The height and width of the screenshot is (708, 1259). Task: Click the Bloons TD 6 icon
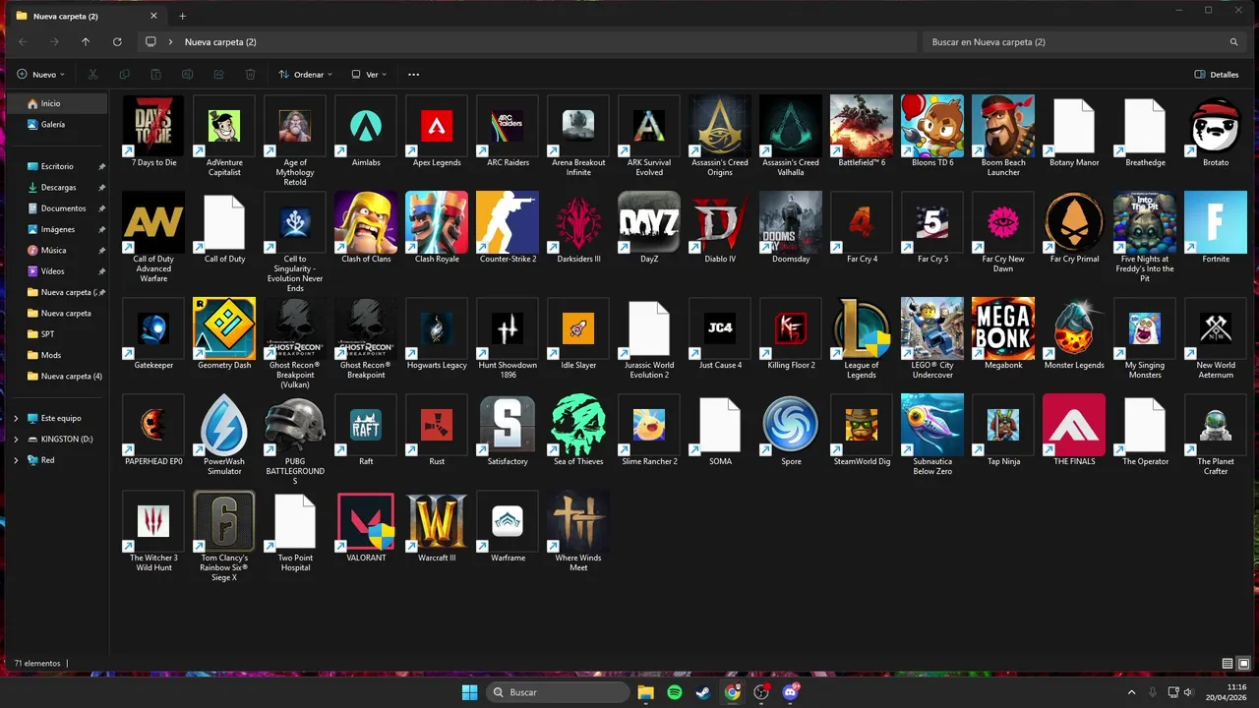(932, 126)
